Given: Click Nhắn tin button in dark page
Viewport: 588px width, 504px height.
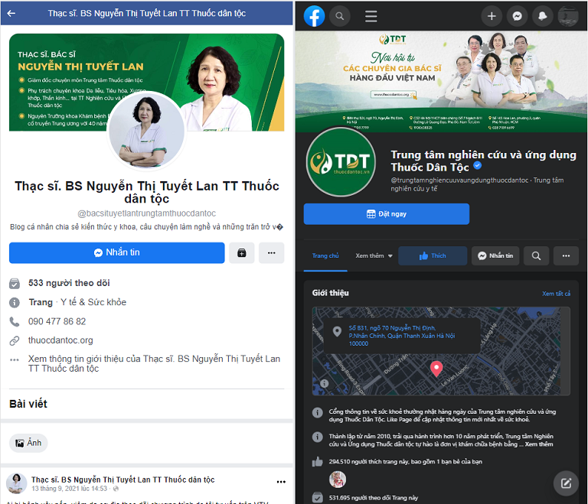Looking at the screenshot, I should [495, 256].
